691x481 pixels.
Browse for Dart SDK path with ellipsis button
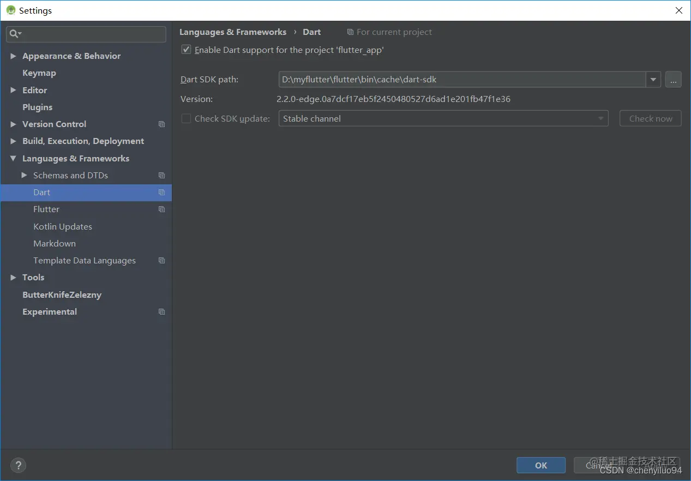coord(673,80)
